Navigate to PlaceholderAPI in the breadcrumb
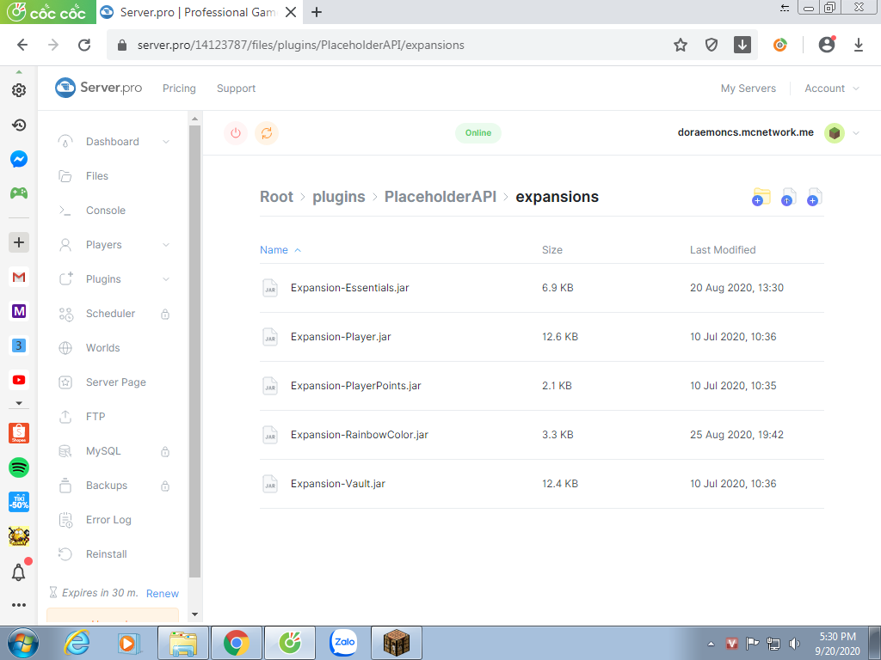Screen dimensions: 881x660 [440, 197]
